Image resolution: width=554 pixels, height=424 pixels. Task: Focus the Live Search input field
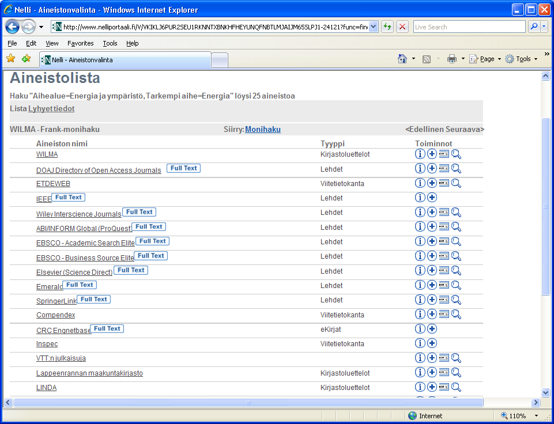coord(470,27)
